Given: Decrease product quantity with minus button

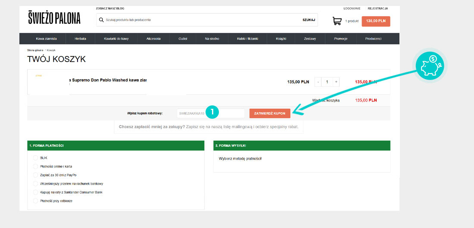Looking at the screenshot, I should coord(318,82).
